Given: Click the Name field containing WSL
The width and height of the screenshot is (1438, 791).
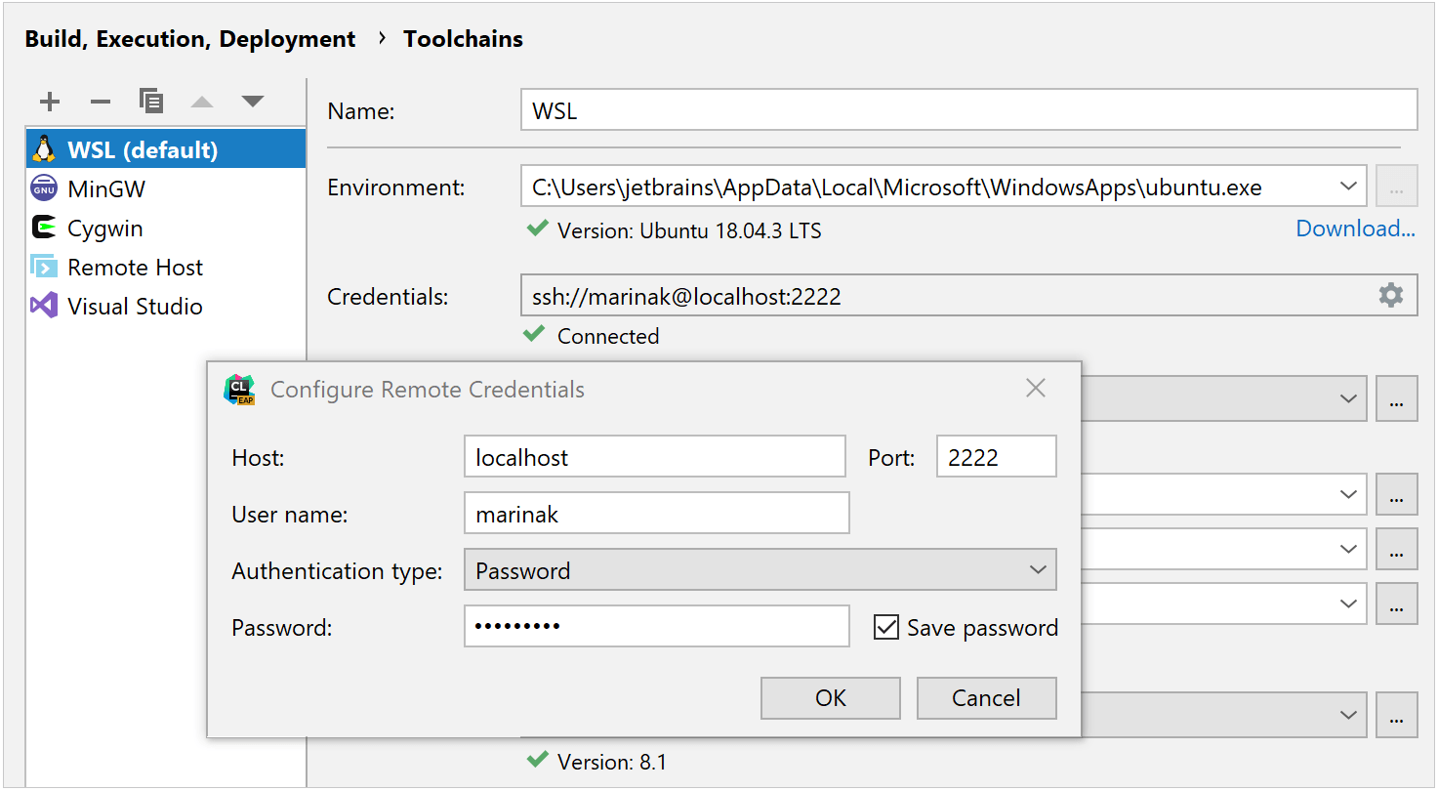Looking at the screenshot, I should 968,110.
